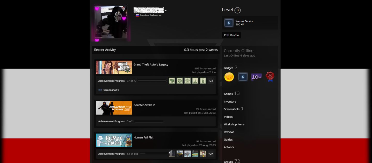Open the red wax seal badge
Viewport: 372px width, 163px height.
(270, 77)
